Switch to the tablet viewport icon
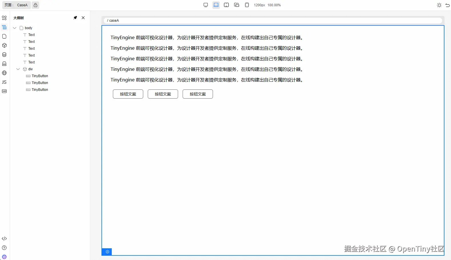This screenshot has height=260, width=451. coord(226,5)
